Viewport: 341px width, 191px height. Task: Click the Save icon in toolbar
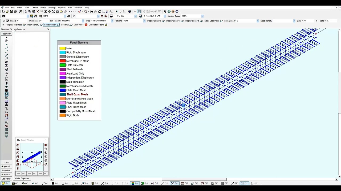point(11,11)
